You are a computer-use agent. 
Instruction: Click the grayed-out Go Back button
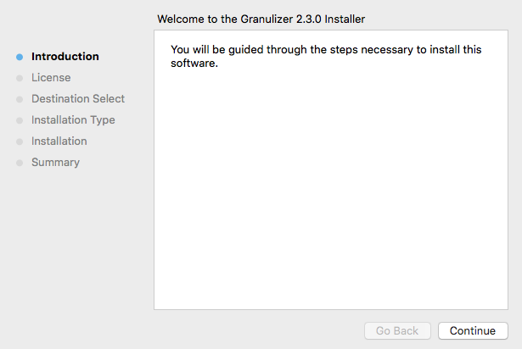coord(397,330)
